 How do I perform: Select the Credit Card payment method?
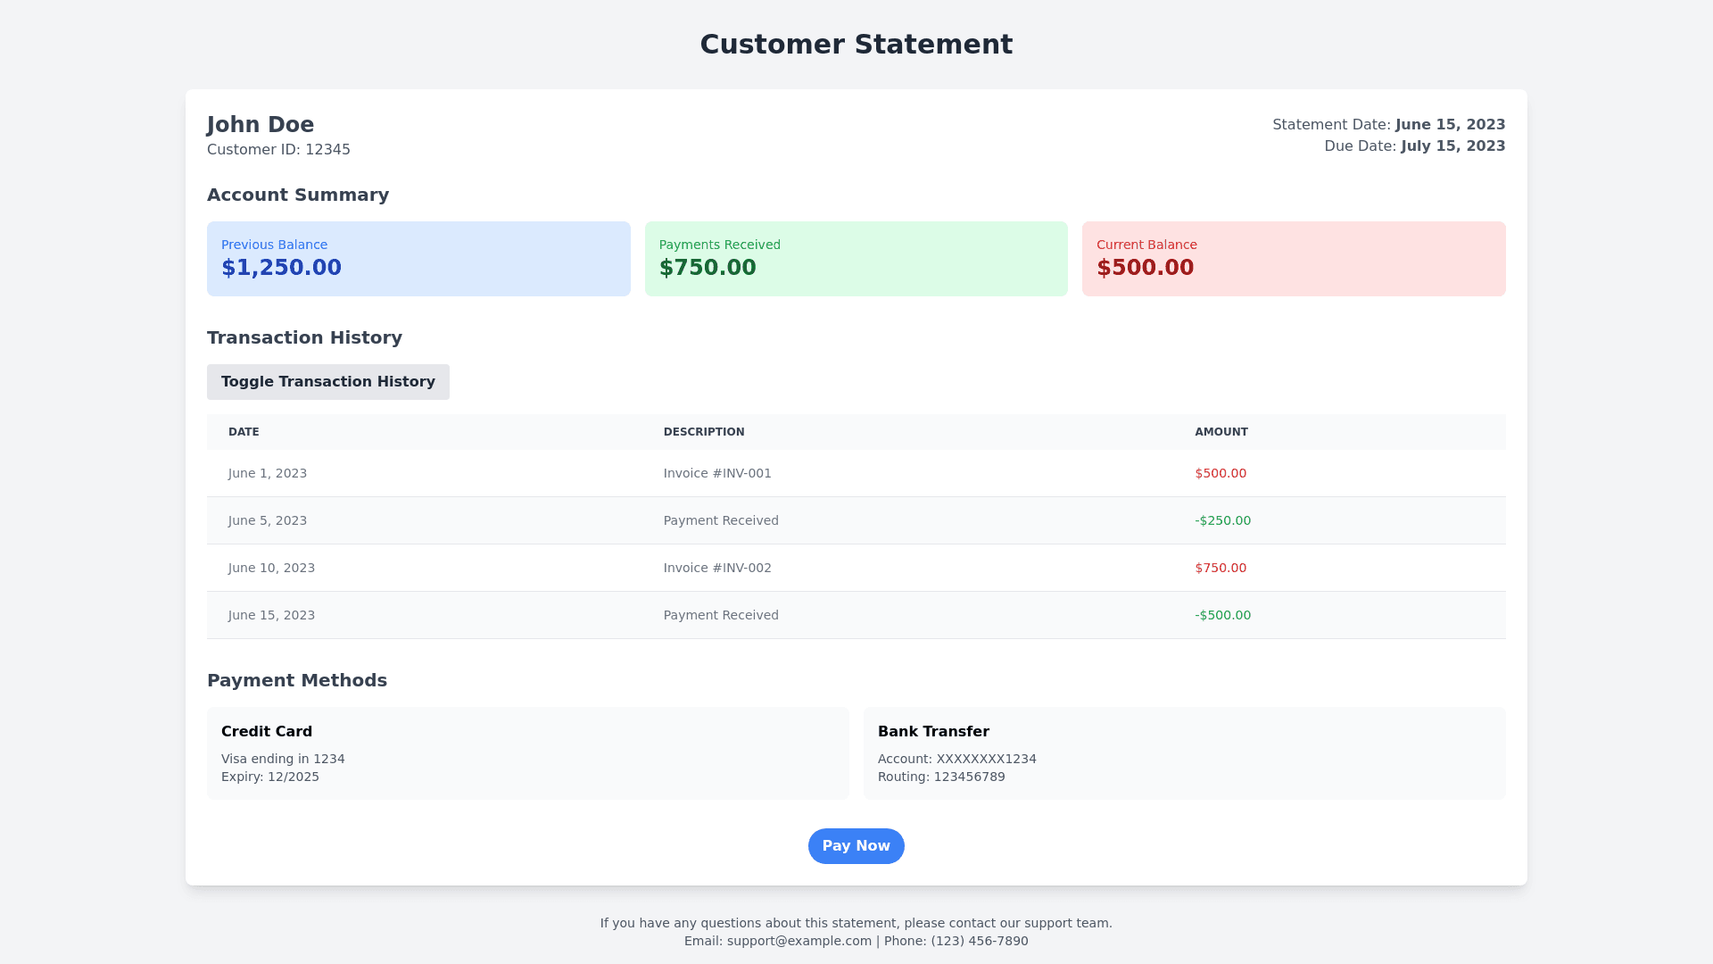click(x=527, y=752)
